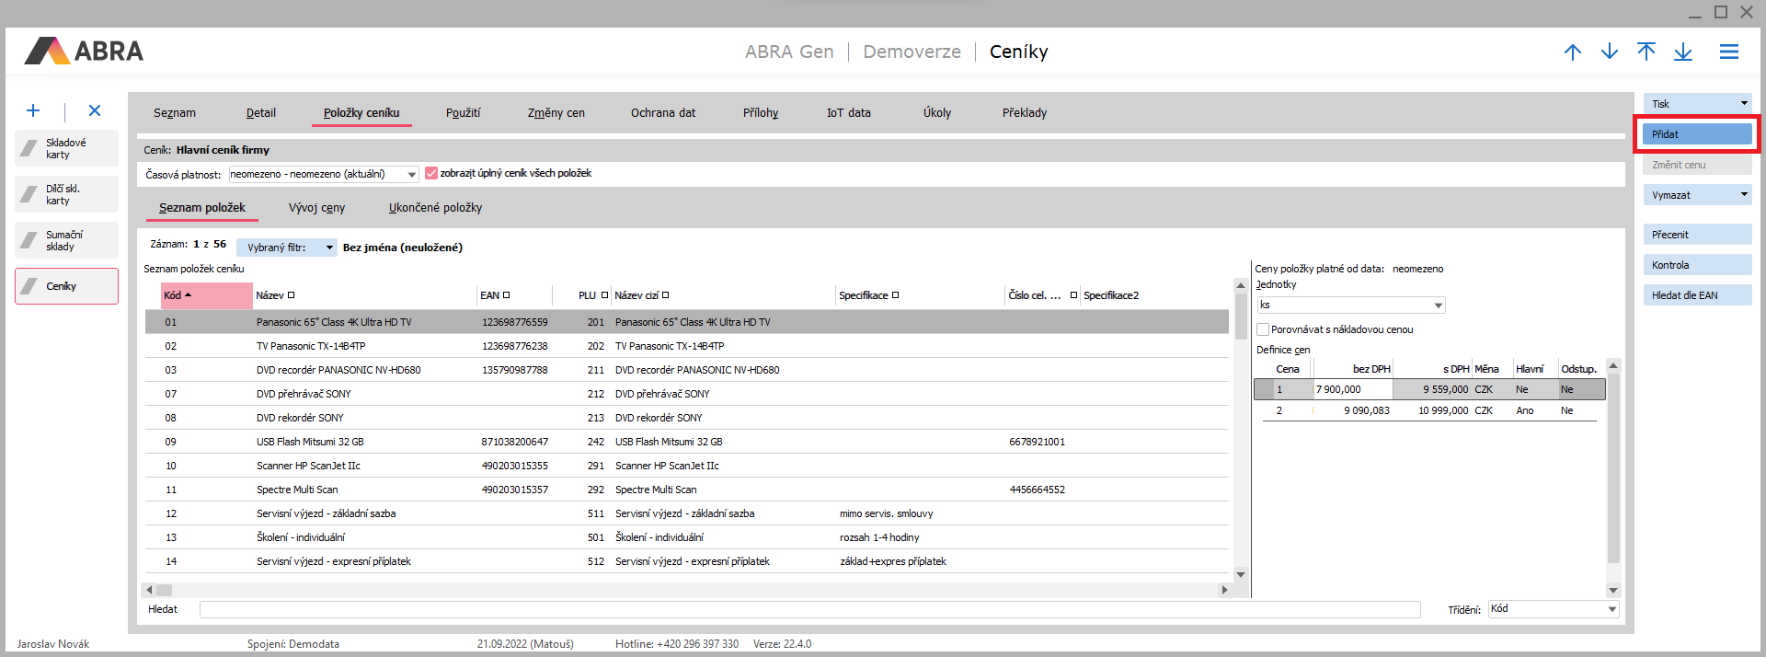1766x657 pixels.
Task: Uncheck zobrazit úplný ceník všech položek
Action: (430, 173)
